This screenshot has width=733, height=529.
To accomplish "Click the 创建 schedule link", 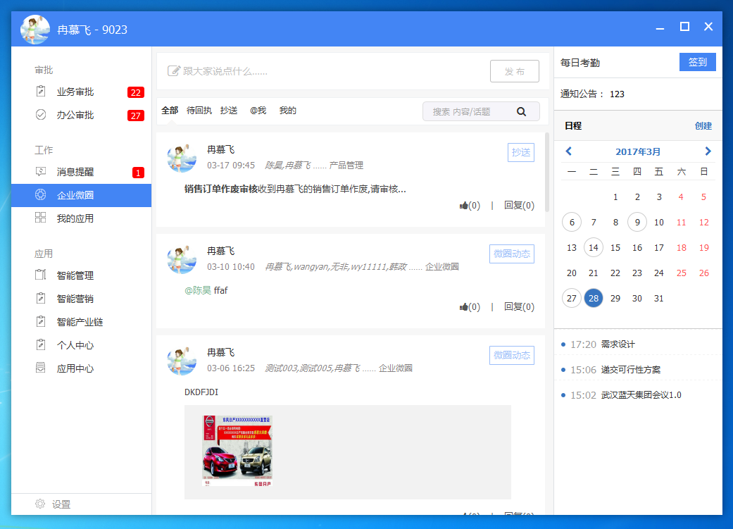I will [x=703, y=126].
